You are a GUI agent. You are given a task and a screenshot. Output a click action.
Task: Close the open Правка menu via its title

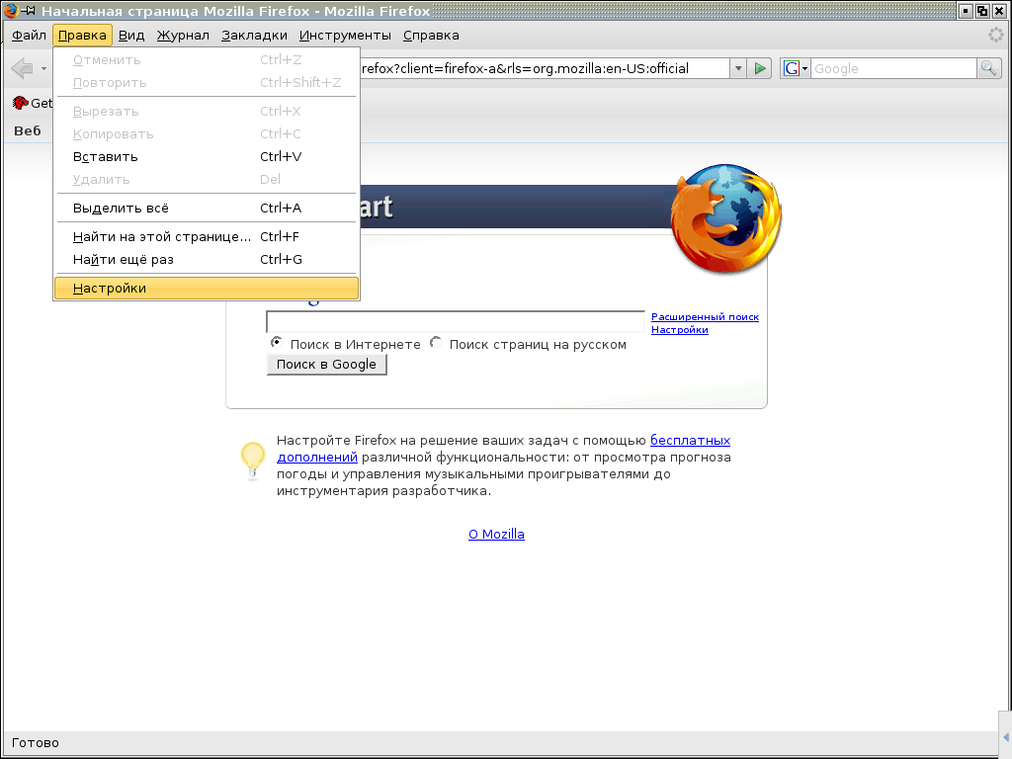point(83,36)
